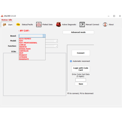Click Login with Code Card button
This screenshot has height=122, width=122.
[x=81, y=69]
